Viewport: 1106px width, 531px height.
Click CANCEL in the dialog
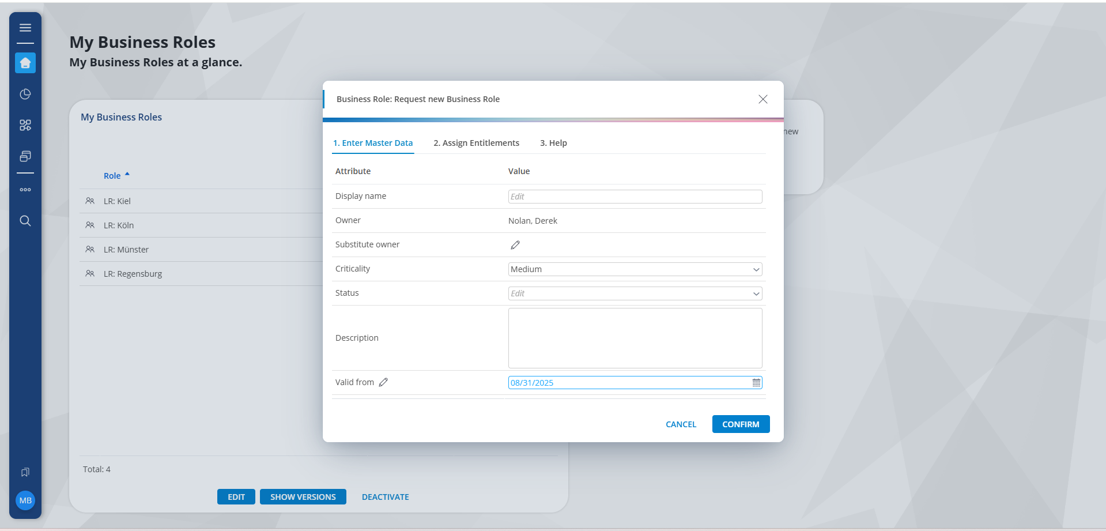click(x=681, y=424)
